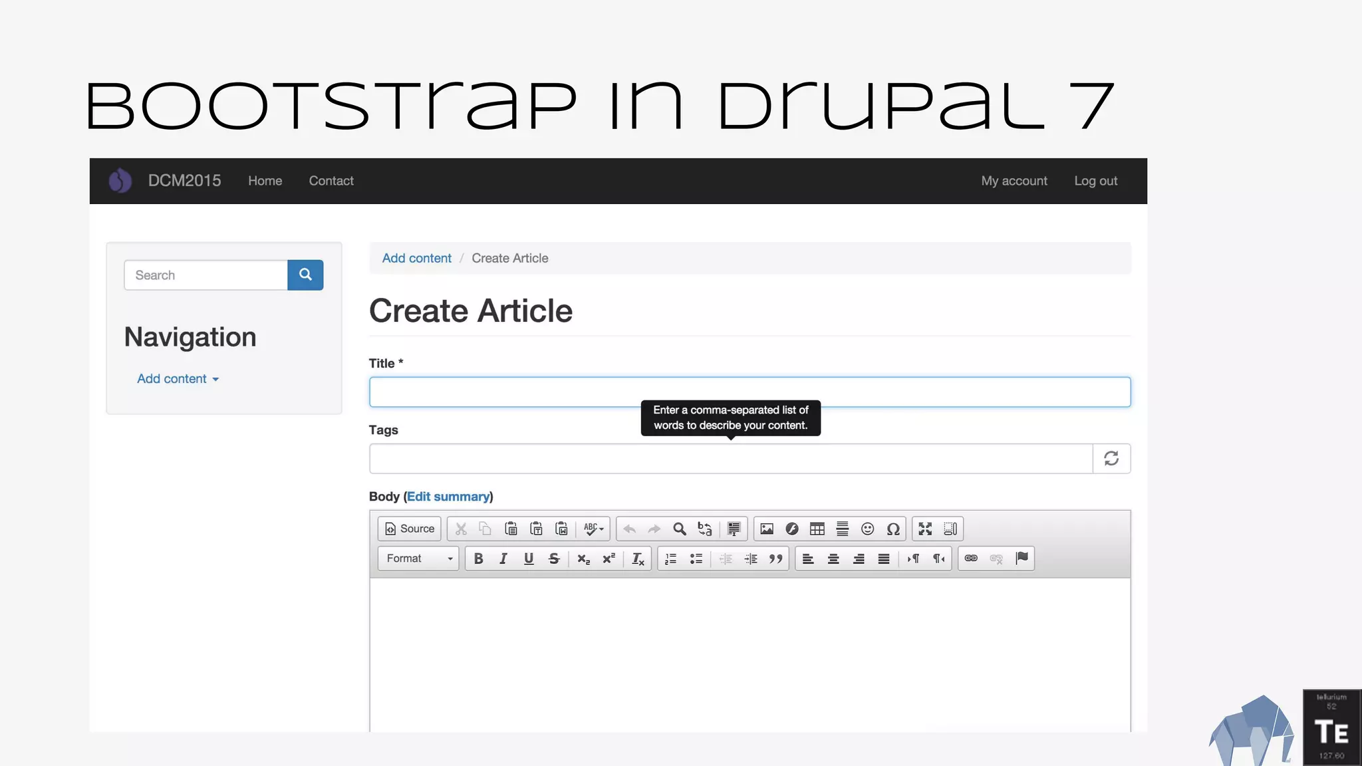Insert an image via Image icon
The height and width of the screenshot is (766, 1362).
tap(767, 529)
